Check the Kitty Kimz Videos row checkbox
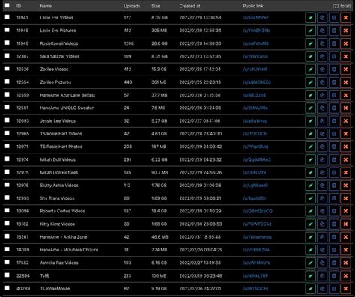Image resolution: width=355 pixels, height=297 pixels. (7, 223)
